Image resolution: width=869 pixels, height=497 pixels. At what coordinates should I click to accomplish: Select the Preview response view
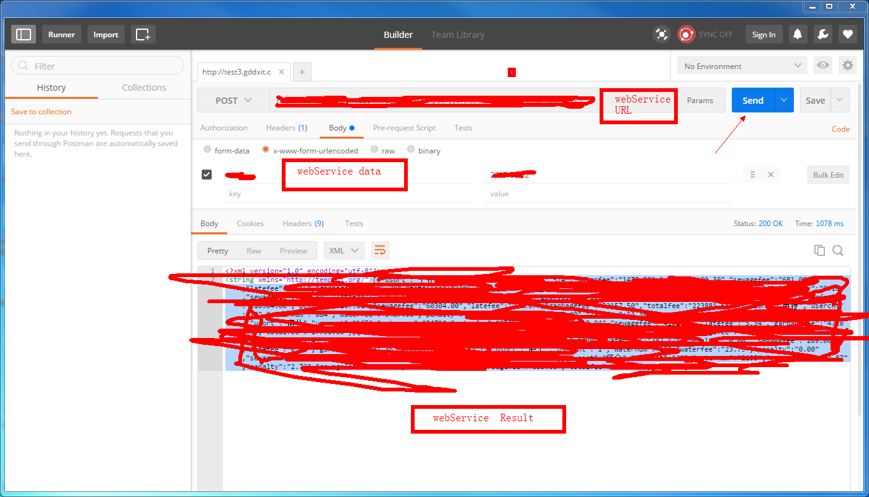click(293, 250)
